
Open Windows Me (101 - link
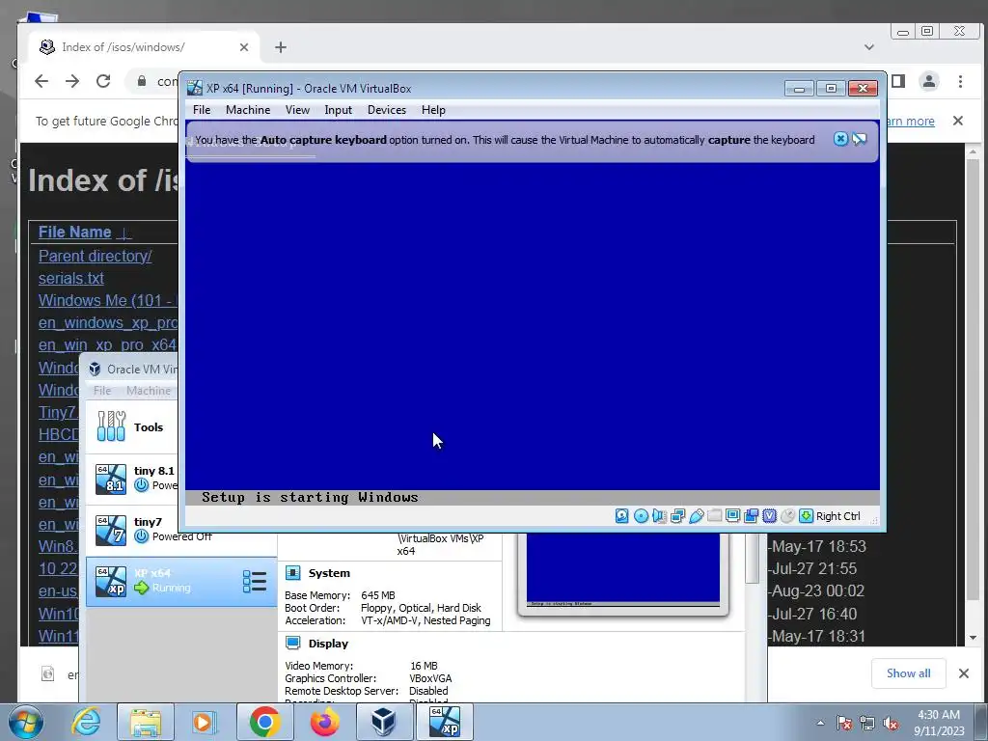(x=108, y=300)
